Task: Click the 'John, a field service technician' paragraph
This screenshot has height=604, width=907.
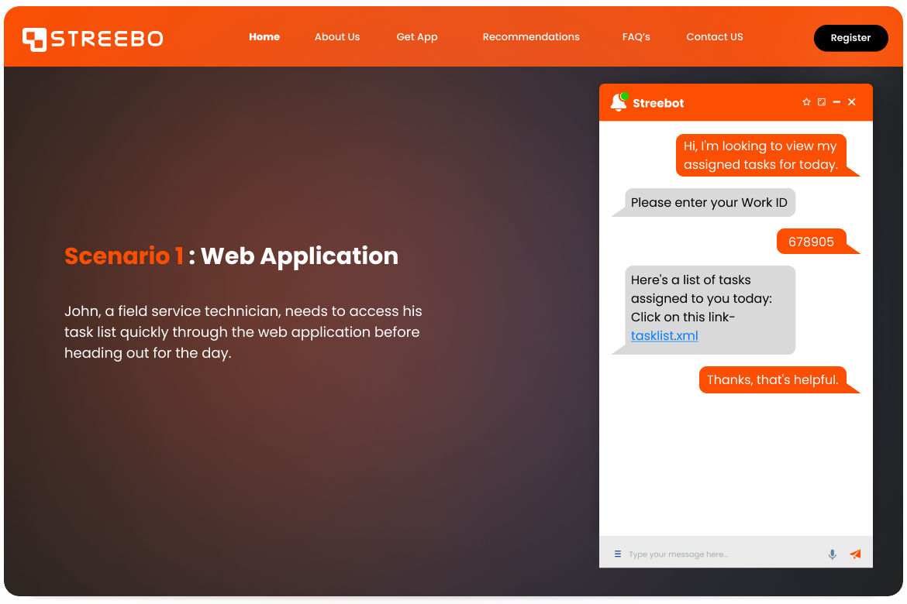Action: coord(243,331)
